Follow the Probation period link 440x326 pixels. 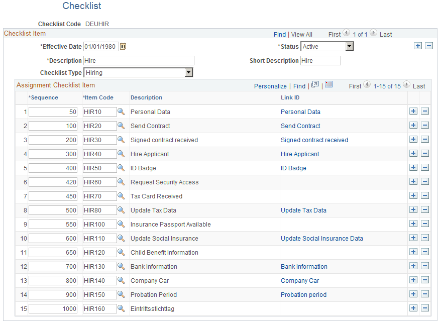coord(303,295)
